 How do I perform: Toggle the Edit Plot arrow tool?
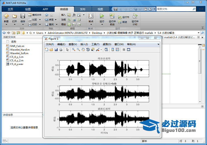coord(67,50)
